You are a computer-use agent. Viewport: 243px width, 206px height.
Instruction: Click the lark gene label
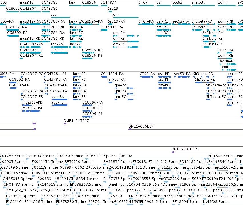(x=72, y=3)
